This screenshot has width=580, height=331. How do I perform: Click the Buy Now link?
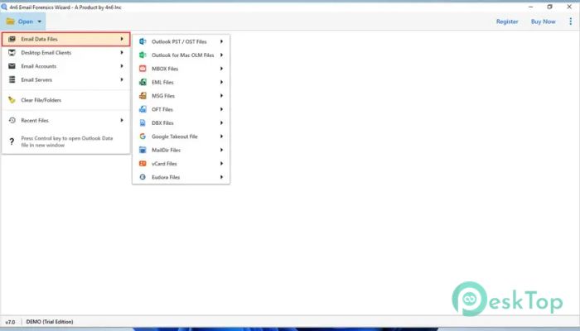click(543, 22)
